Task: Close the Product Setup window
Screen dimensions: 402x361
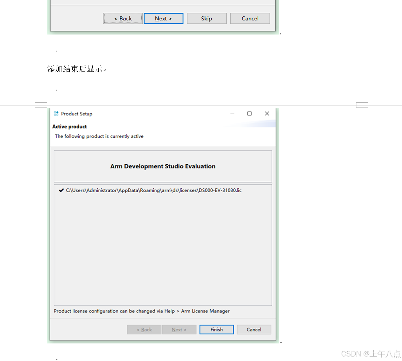Action: pyautogui.click(x=267, y=113)
